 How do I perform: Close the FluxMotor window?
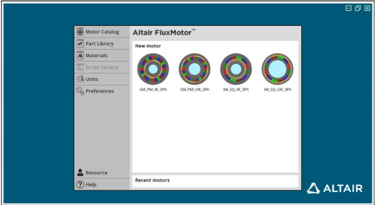point(367,8)
